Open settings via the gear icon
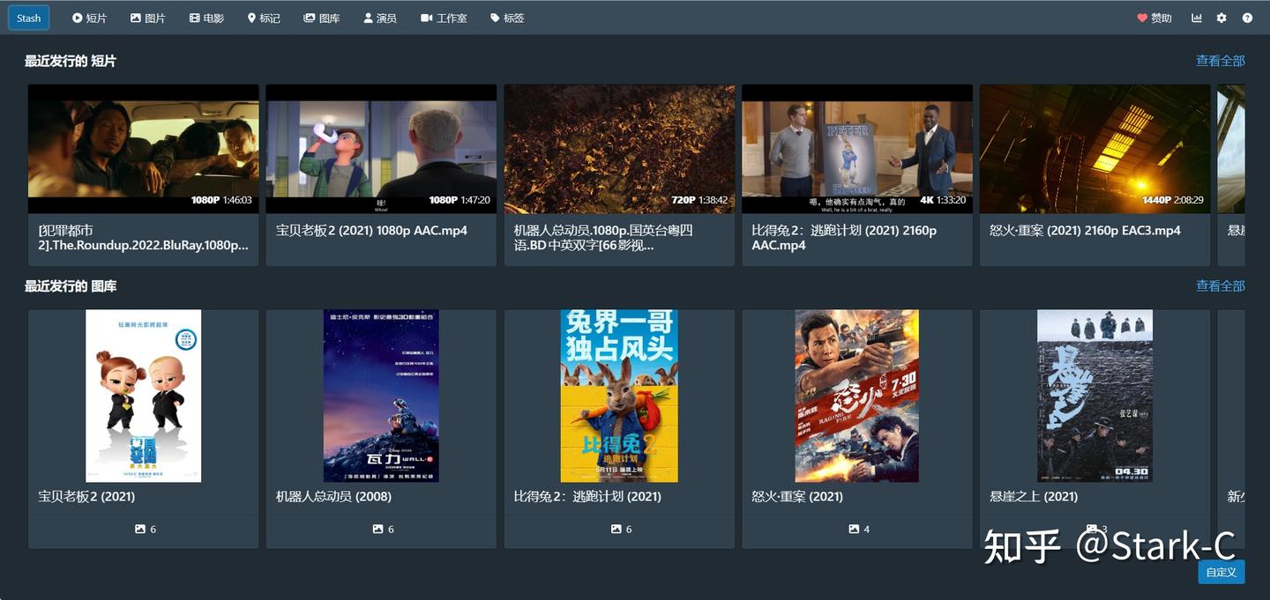 coord(1221,17)
